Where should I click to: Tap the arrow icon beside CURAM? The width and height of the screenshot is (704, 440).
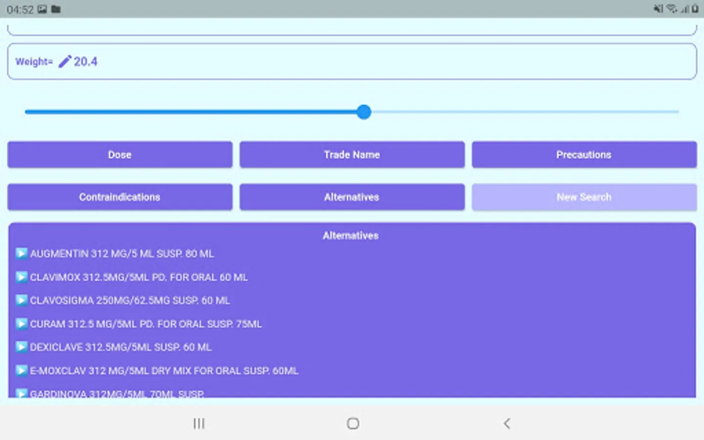pyautogui.click(x=21, y=323)
